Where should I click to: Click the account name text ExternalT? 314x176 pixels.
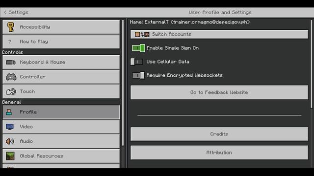coord(157,22)
